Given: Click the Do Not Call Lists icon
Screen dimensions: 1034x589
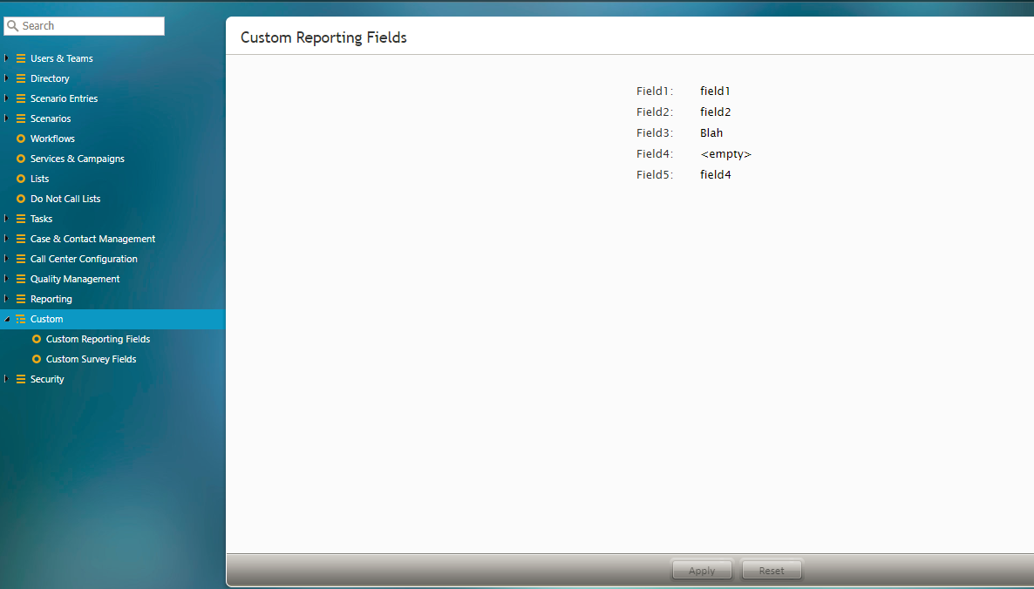Looking at the screenshot, I should tap(21, 199).
